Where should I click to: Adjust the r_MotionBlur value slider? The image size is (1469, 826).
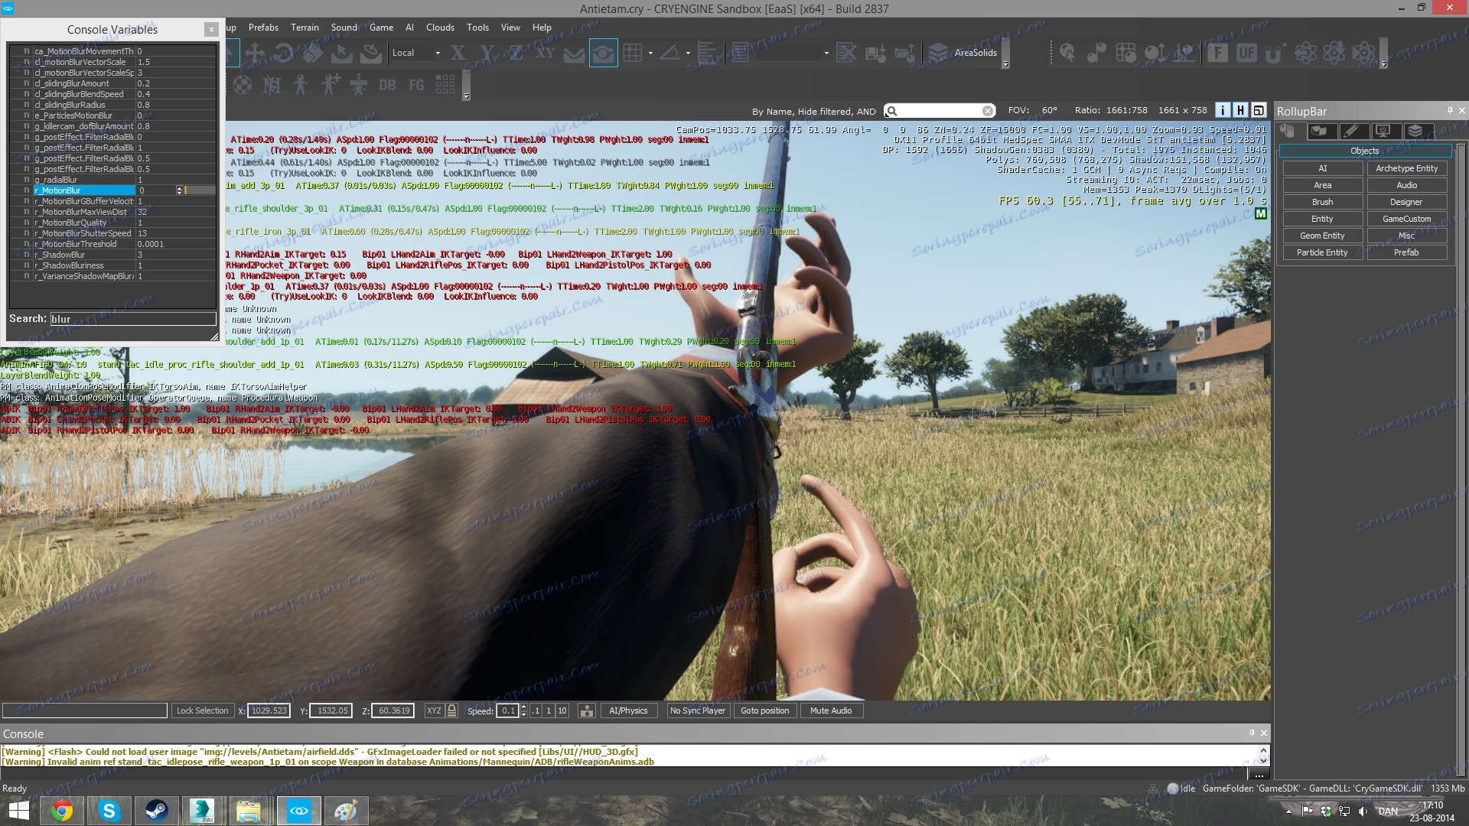point(200,190)
